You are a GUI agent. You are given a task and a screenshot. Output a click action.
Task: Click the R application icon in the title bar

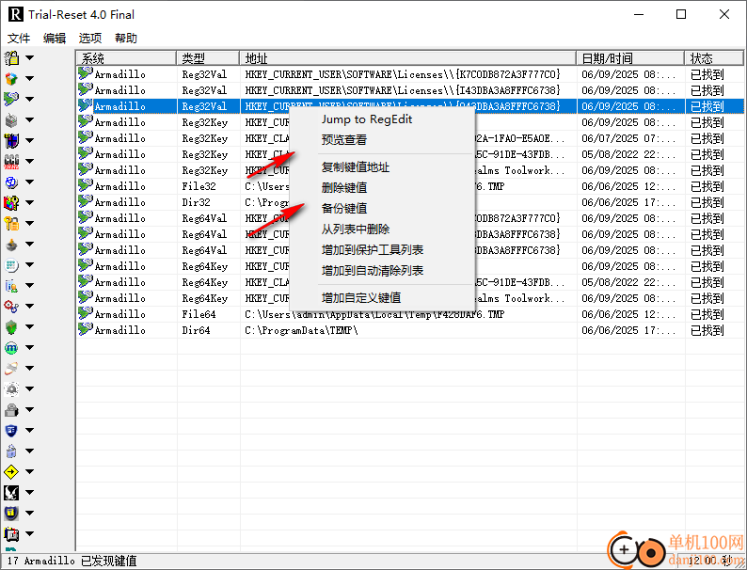coord(15,14)
